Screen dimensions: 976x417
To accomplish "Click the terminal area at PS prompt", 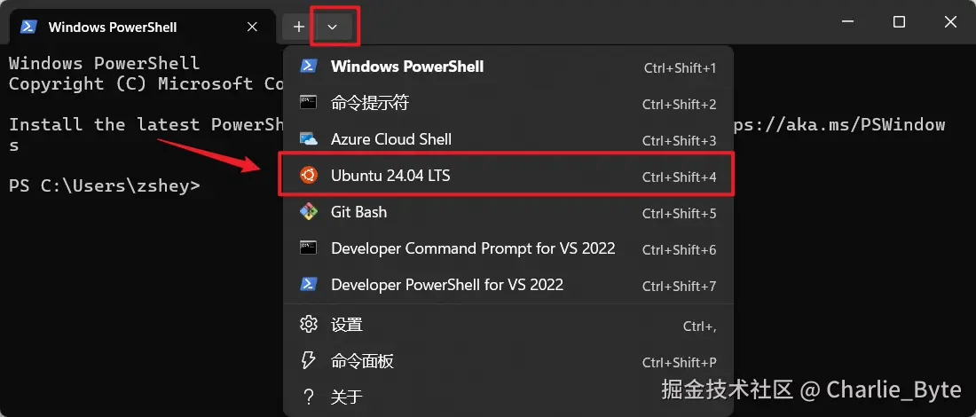I will coord(105,185).
